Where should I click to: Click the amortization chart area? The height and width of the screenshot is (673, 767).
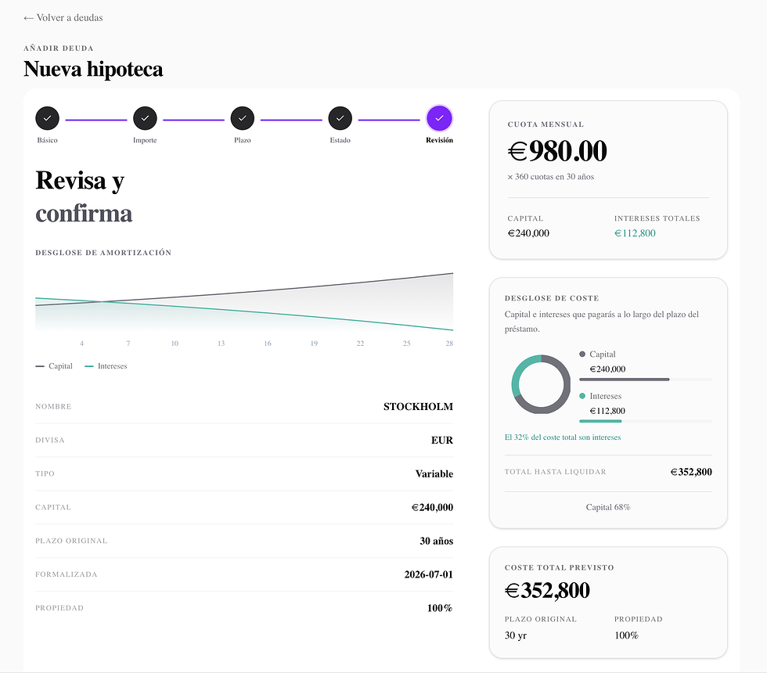point(244,302)
